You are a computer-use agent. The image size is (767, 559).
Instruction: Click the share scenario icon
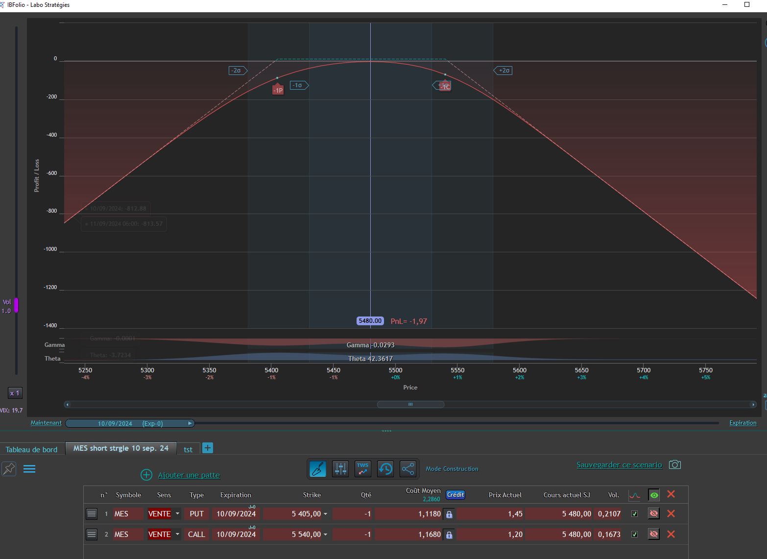pyautogui.click(x=408, y=469)
